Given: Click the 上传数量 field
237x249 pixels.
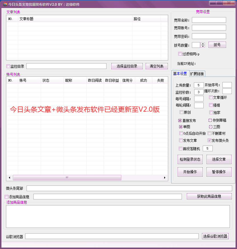Looking at the screenshot, I should click(x=199, y=85).
